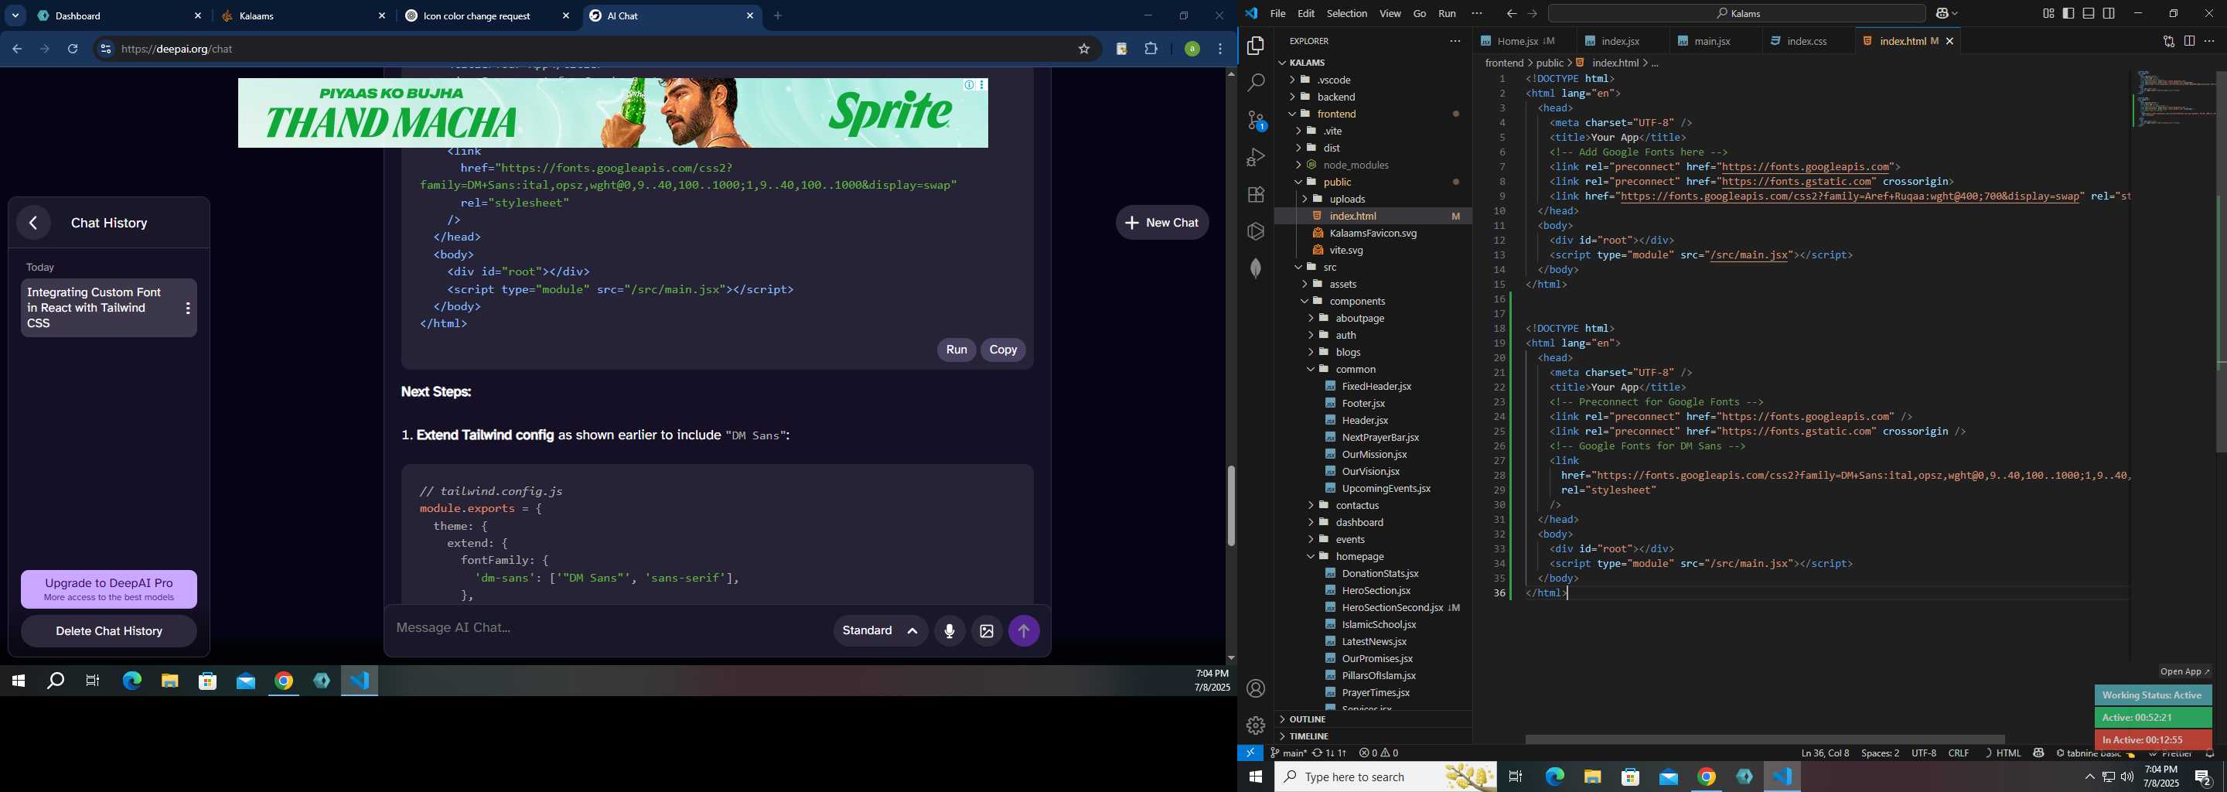Click the image upload icon in chat input

coord(987,631)
